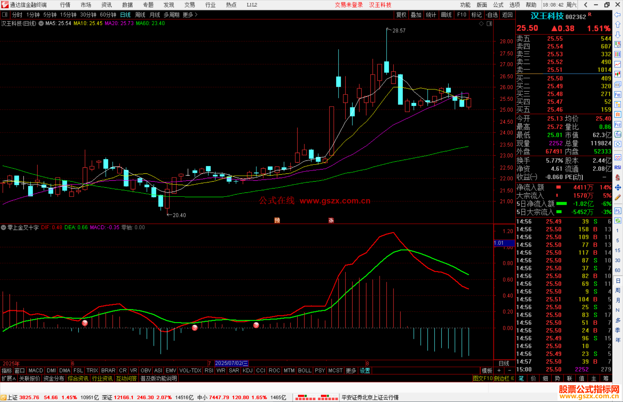Screen dimensions: 623x402
Task: Click the blue four-way move arrows icon
Action: [x=618, y=188]
